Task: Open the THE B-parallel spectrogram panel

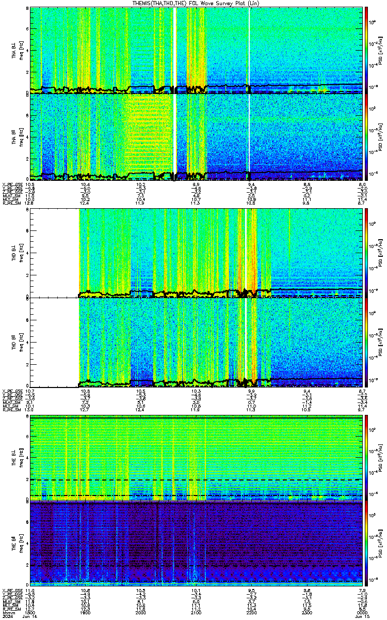Action: click(x=196, y=544)
